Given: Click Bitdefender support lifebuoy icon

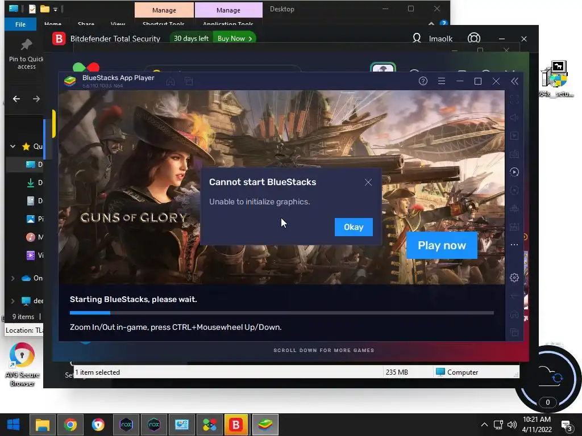Looking at the screenshot, I should [x=474, y=38].
